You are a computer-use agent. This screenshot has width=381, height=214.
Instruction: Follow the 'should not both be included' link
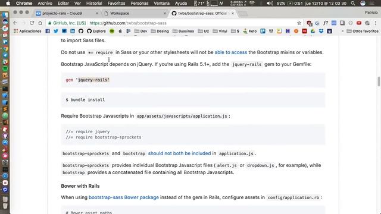click(x=179, y=153)
